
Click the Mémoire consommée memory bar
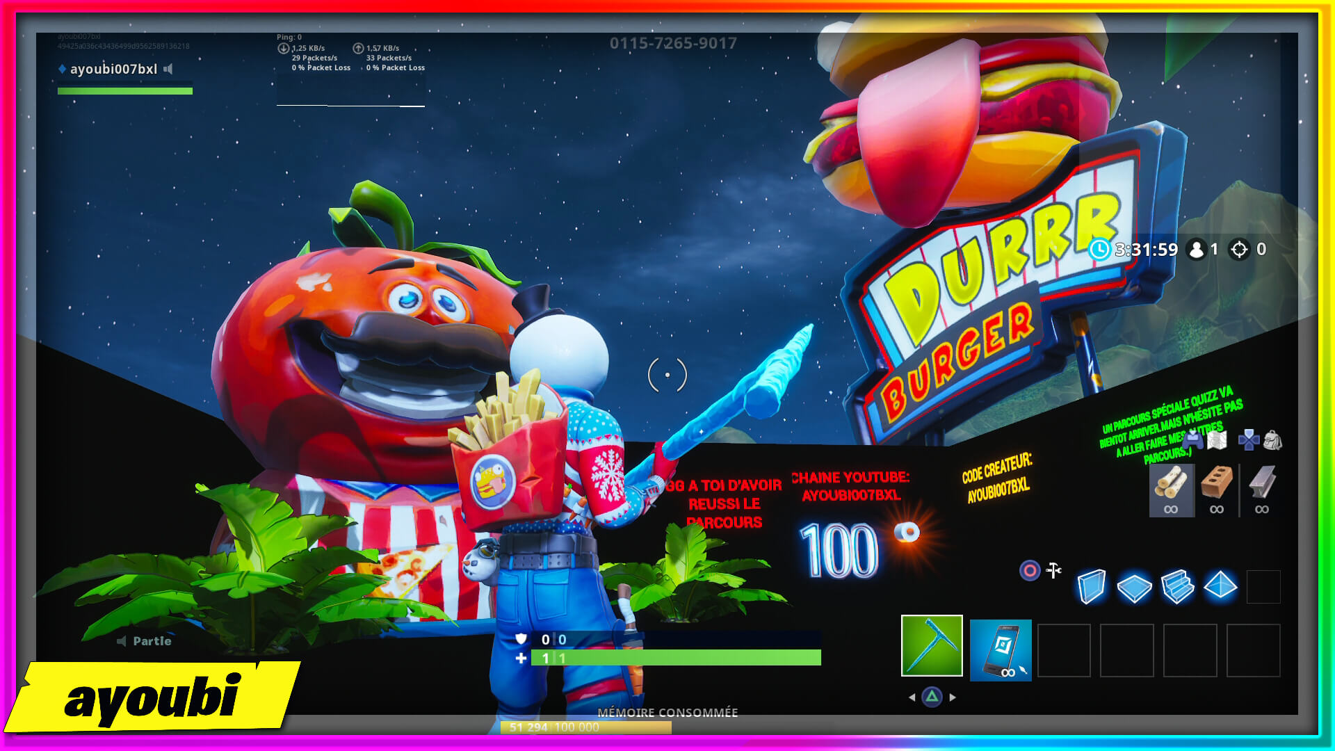(x=585, y=727)
